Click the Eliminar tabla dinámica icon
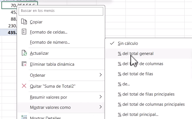Image resolution: width=192 pixels, height=119 pixels. [x=24, y=64]
